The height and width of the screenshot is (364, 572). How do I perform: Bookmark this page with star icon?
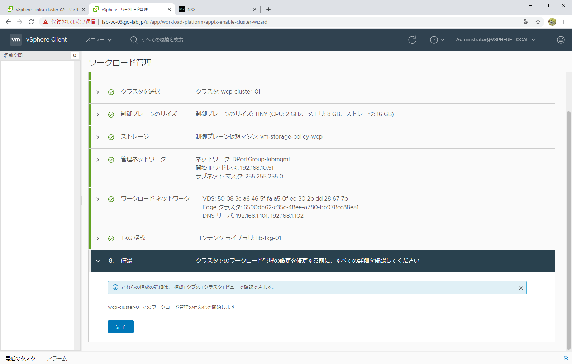point(538,22)
